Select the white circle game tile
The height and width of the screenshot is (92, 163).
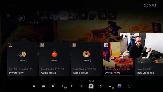(64, 15)
